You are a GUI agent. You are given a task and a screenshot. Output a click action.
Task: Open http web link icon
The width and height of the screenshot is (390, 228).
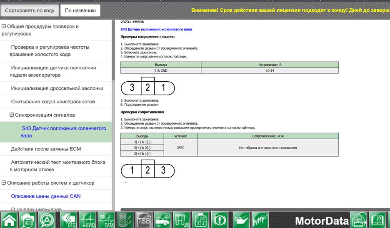260,220
